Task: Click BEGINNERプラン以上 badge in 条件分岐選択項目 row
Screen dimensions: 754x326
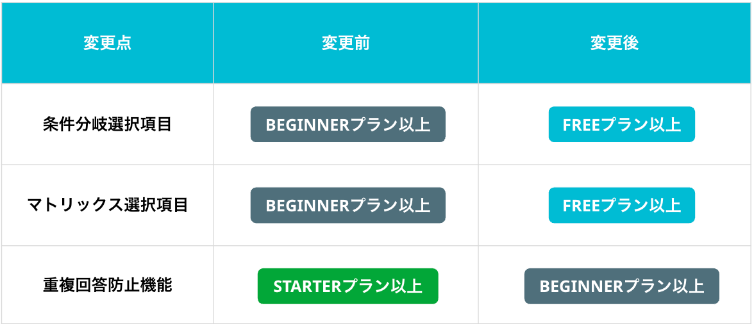Action: click(x=348, y=124)
